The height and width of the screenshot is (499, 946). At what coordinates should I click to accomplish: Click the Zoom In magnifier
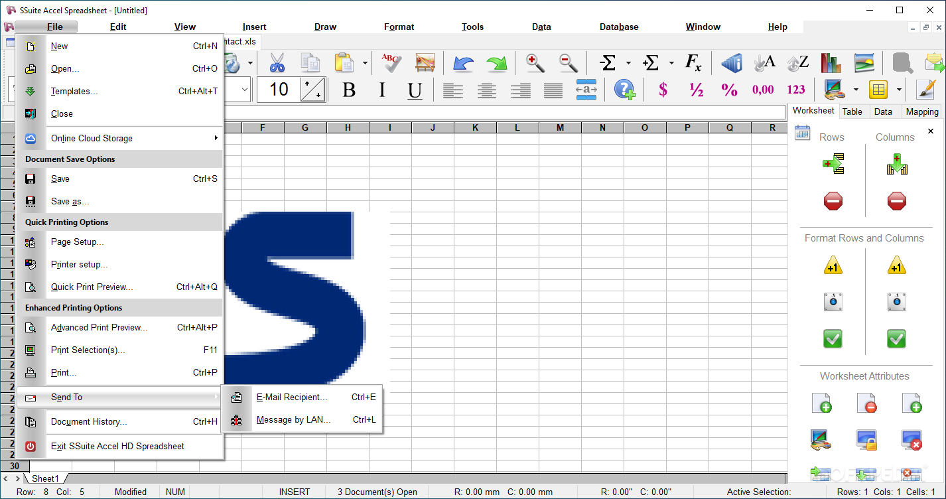pos(535,64)
